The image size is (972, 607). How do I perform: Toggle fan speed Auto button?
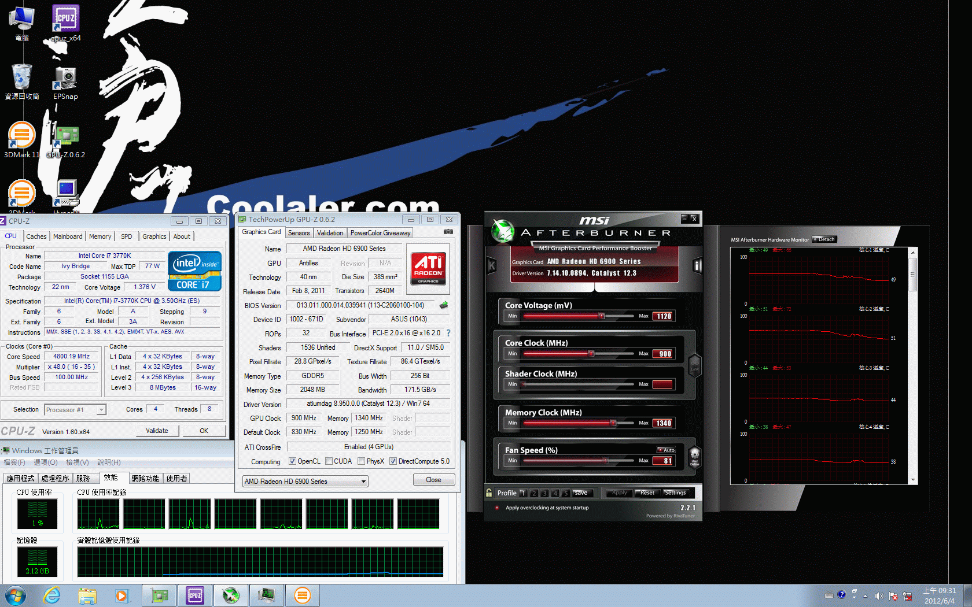pyautogui.click(x=666, y=450)
